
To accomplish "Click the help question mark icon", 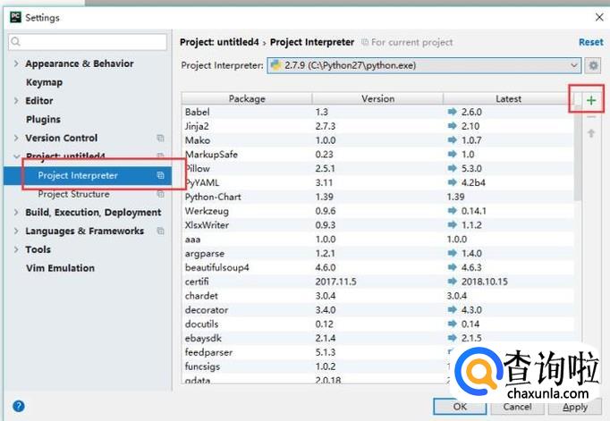I will tap(18, 406).
